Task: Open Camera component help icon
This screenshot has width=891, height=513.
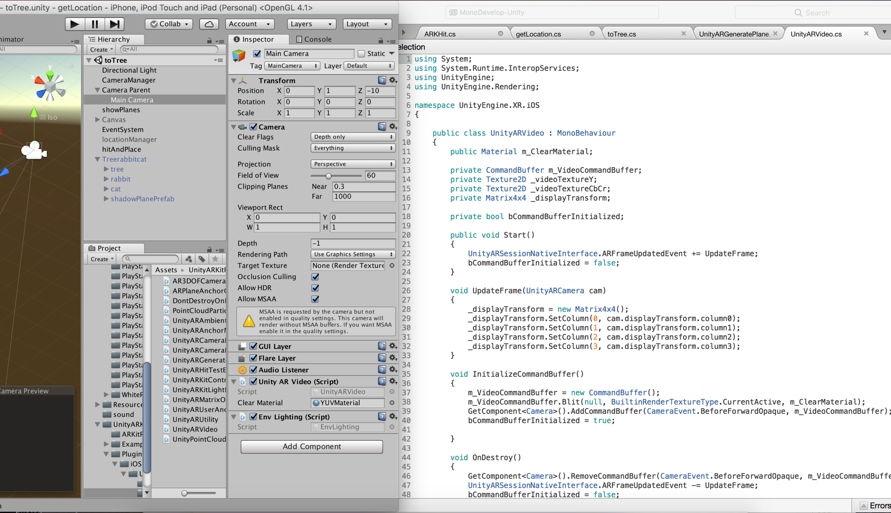Action: [382, 126]
